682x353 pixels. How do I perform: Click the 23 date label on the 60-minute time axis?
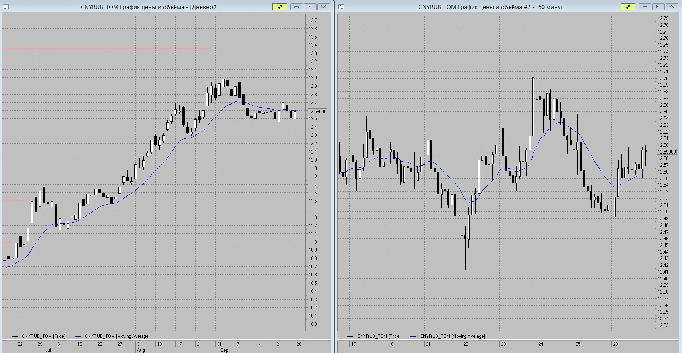coord(503,344)
